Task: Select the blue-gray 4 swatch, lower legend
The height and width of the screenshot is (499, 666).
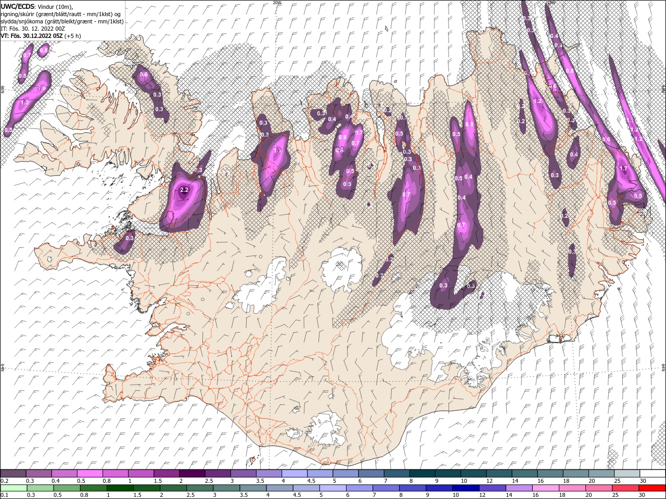Action: coord(279,488)
